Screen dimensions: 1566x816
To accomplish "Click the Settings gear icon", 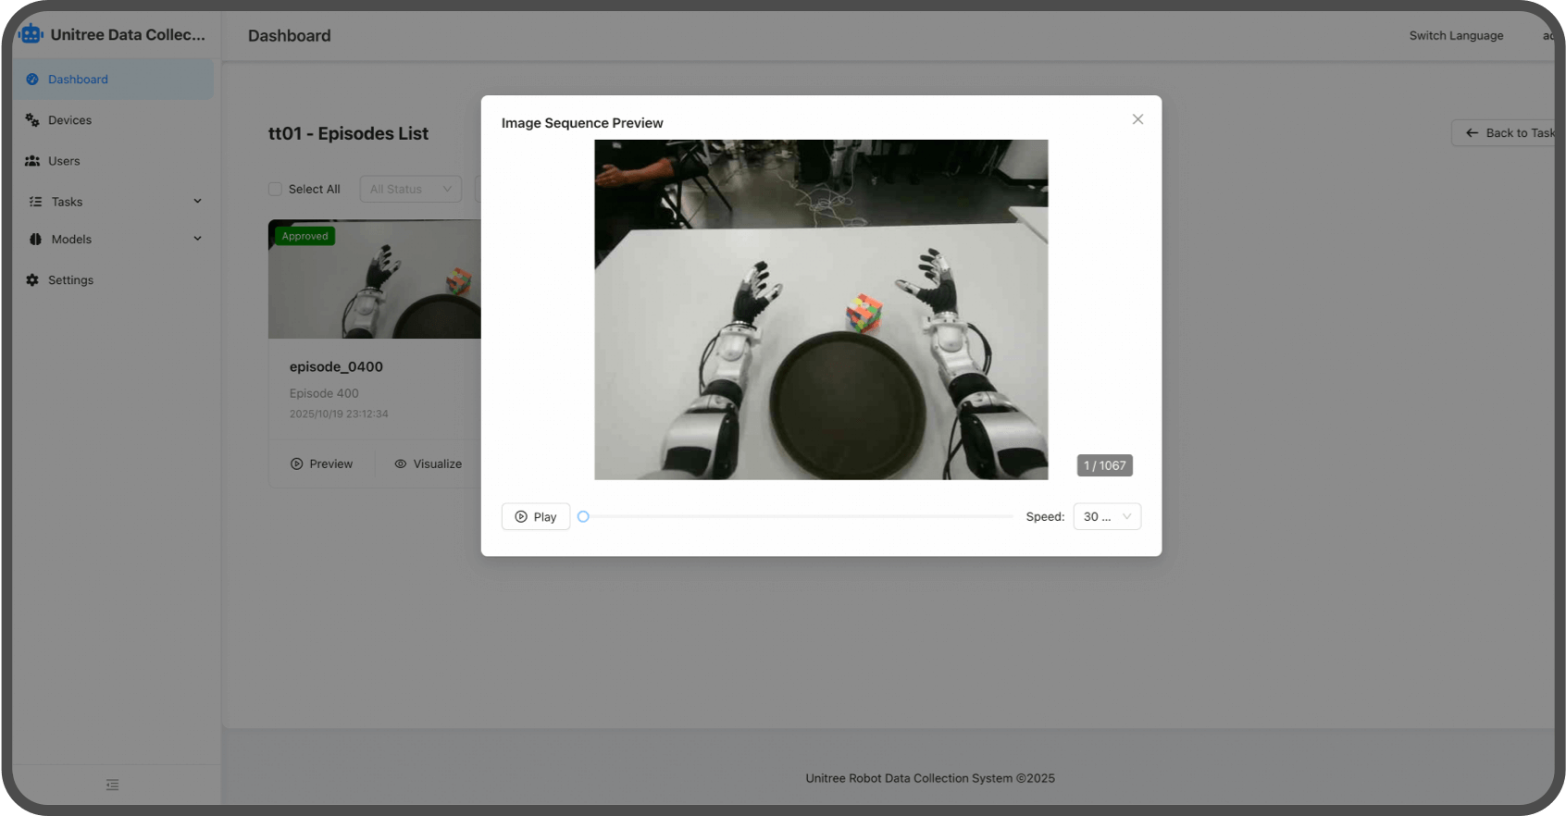I will tap(32, 280).
